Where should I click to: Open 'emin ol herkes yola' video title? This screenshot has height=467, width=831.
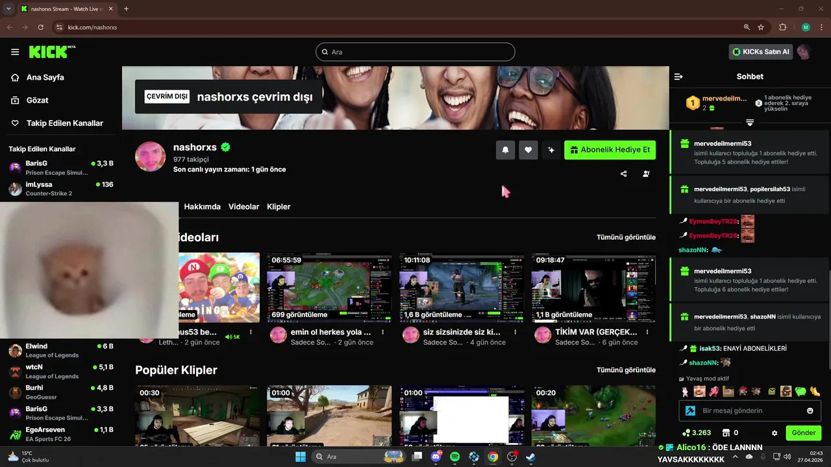(x=330, y=332)
